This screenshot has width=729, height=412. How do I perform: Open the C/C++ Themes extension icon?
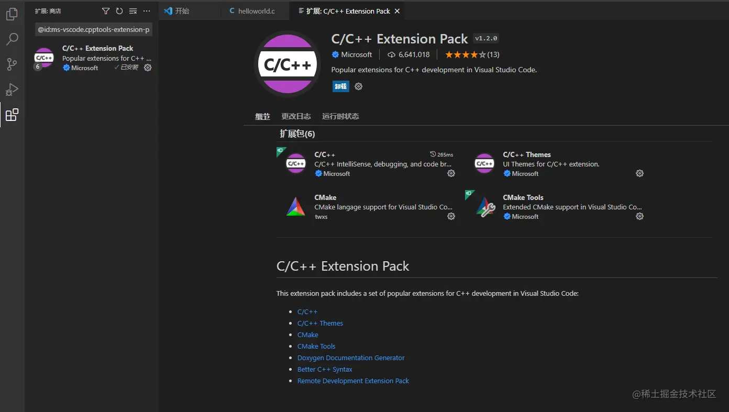(484, 163)
